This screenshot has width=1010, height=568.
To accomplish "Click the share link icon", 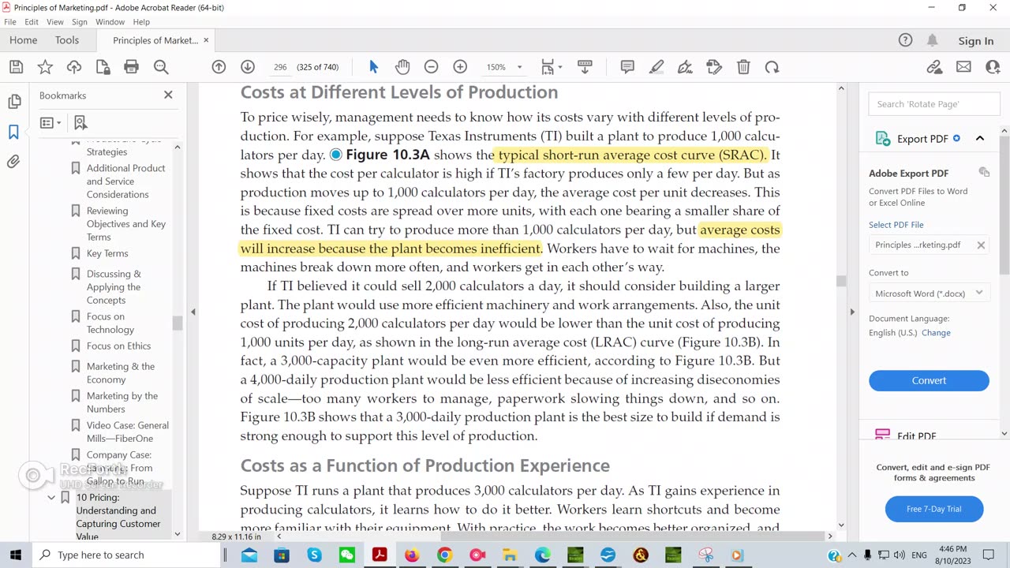I will coord(934,67).
